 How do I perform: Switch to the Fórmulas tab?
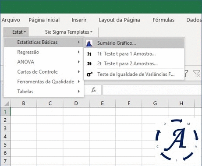coord(163,20)
